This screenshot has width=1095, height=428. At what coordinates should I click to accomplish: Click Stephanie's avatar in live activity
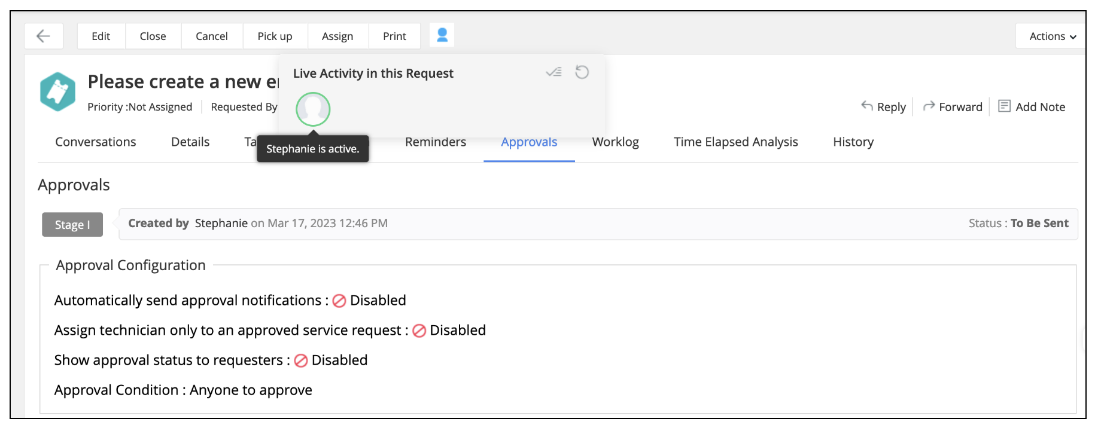point(313,109)
